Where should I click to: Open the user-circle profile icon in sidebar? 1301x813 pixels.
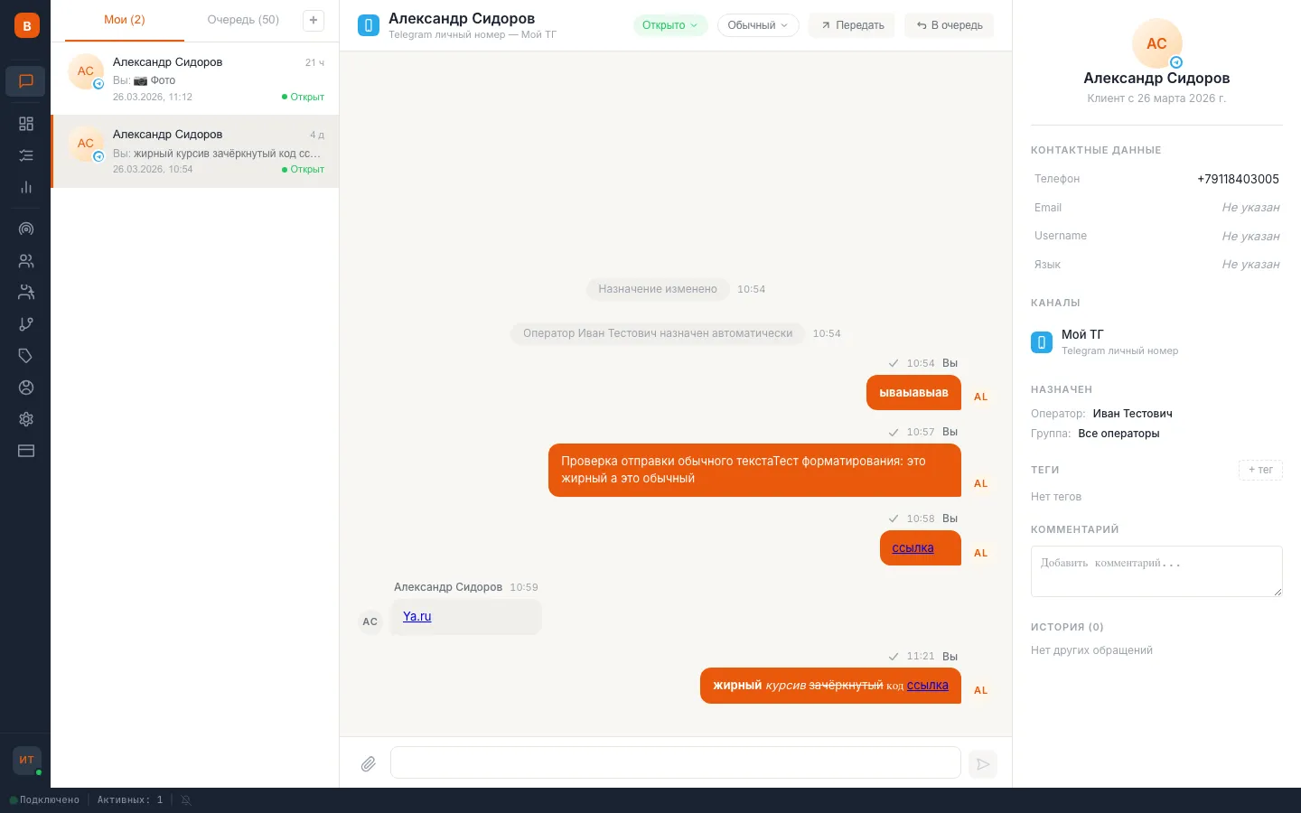(26, 388)
